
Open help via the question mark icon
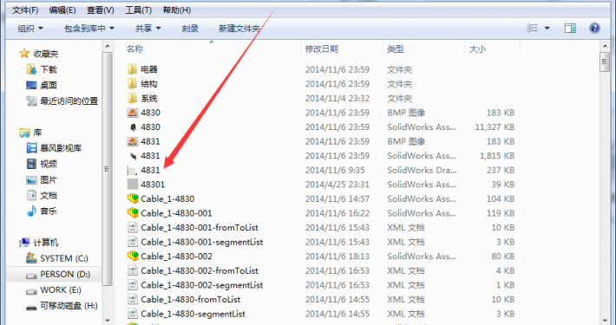[595, 29]
